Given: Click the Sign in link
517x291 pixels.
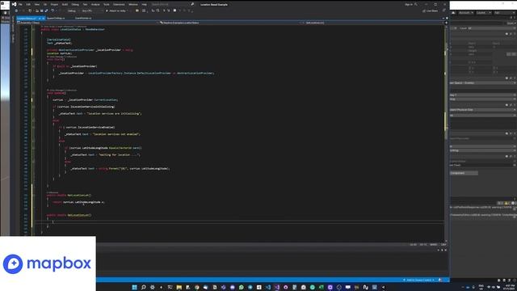Looking at the screenshot, I should click(x=409, y=5).
